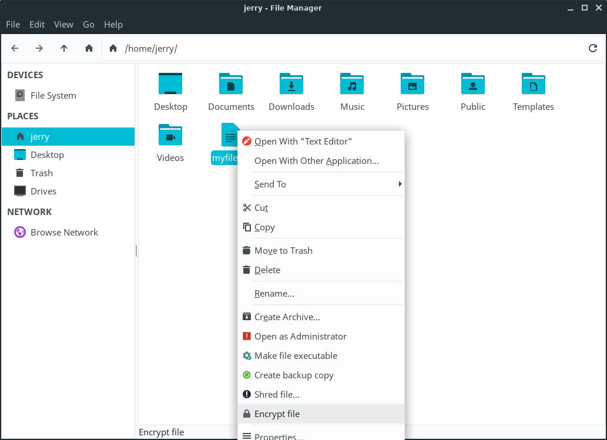Open the Downloads folder icon

point(291,85)
